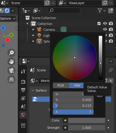Open the Scene browse dropdown icon

tap(4, 3)
